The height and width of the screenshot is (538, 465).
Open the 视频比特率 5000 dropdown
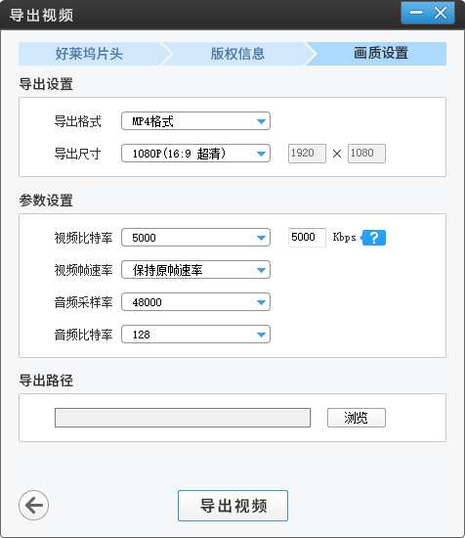195,238
